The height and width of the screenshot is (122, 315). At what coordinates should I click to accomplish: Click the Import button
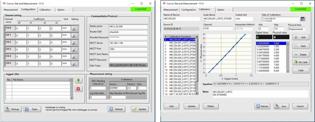pos(300,106)
